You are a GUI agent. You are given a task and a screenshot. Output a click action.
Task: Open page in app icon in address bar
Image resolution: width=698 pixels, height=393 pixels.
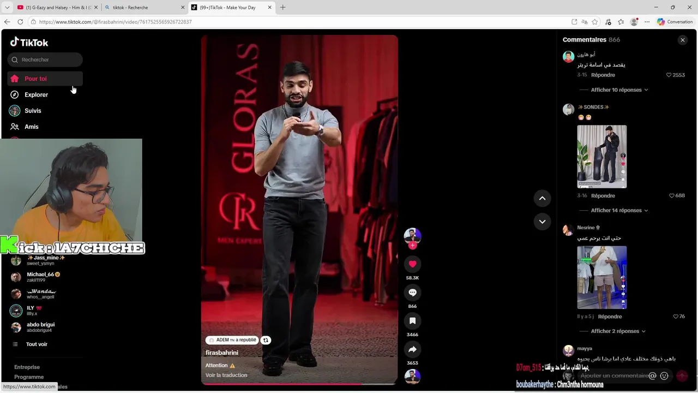[x=574, y=22]
